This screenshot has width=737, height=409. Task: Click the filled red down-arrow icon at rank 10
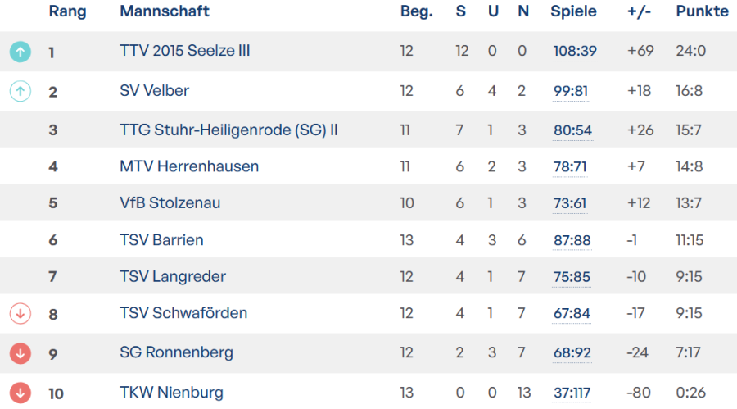pyautogui.click(x=20, y=393)
